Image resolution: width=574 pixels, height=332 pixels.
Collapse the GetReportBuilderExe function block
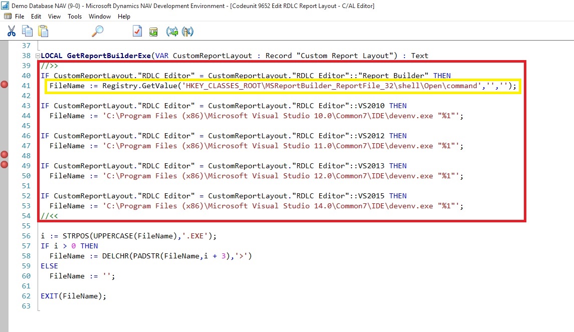(38, 56)
